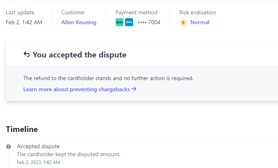Screen dimensions: 278x168
Task: Select the You accepted the dispute heading
Action: tap(79, 55)
